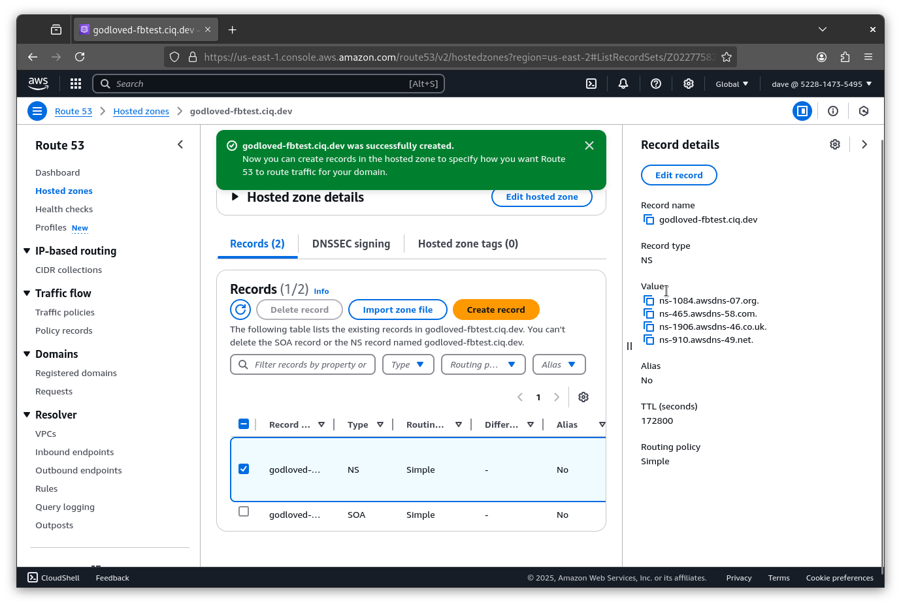Switch to the Records (2) tab
This screenshot has height=606, width=901.
tap(257, 244)
